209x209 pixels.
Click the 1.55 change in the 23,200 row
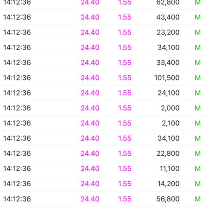tap(125, 32)
